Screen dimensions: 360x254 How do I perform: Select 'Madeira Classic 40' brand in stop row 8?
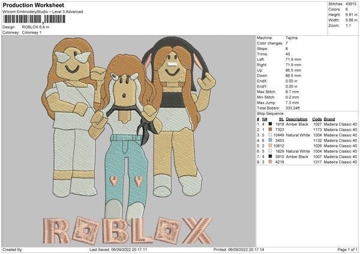[x=340, y=162]
